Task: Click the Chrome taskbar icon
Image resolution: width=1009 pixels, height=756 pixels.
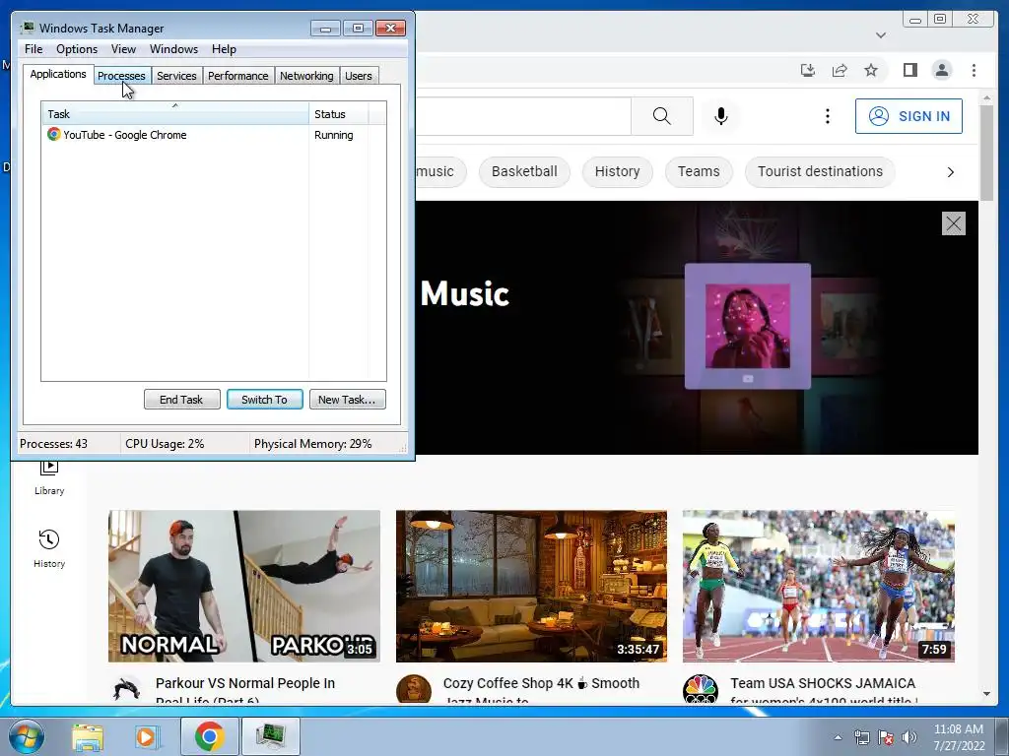Action: (209, 736)
